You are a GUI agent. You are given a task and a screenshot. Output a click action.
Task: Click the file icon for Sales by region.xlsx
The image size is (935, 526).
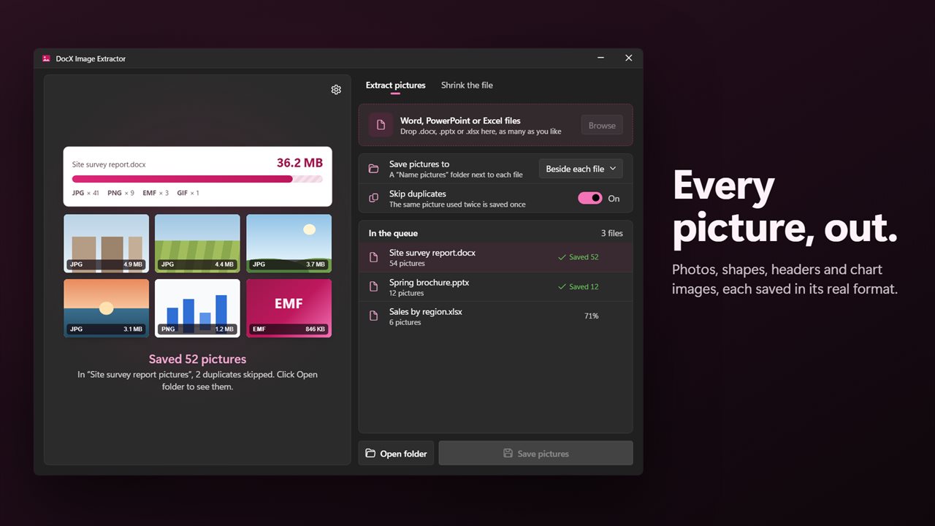(373, 316)
